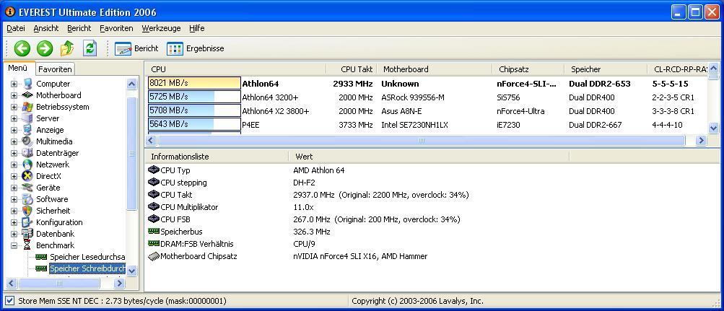
Task: Click the results list horizontal scrollbar thumb
Action: (422, 140)
